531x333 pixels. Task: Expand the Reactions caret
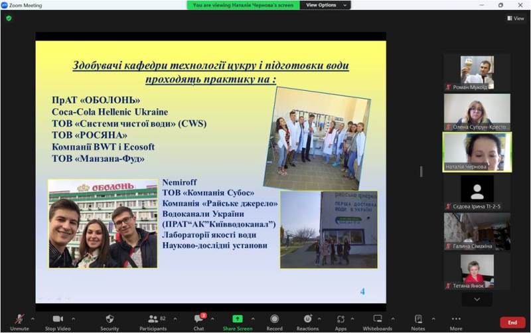tap(319, 319)
